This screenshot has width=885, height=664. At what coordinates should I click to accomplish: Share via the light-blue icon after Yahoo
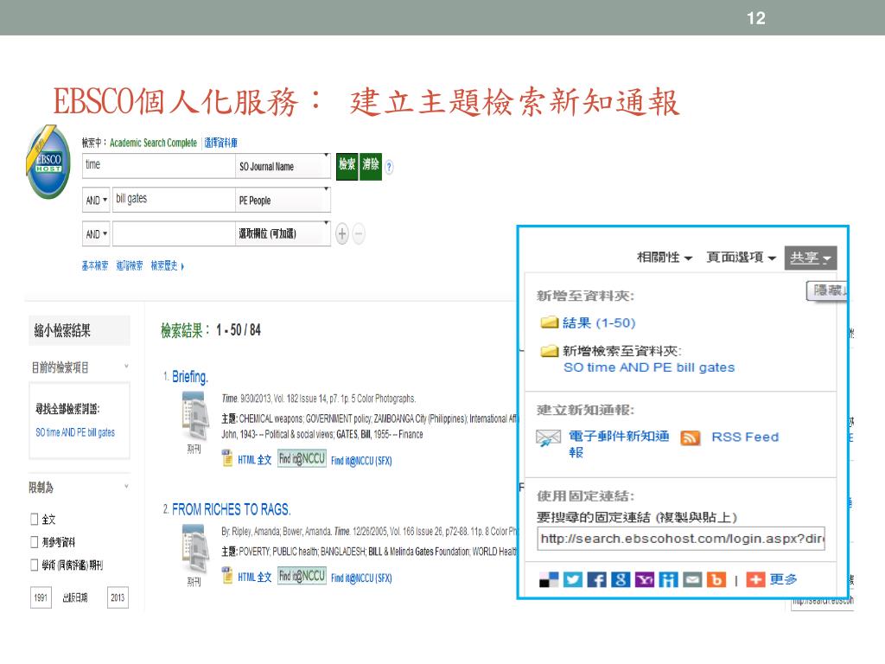coord(668,580)
